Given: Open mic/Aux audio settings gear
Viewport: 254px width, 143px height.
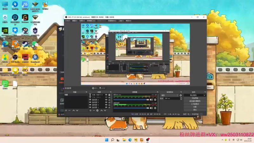Looking at the screenshot, I should coord(155,100).
